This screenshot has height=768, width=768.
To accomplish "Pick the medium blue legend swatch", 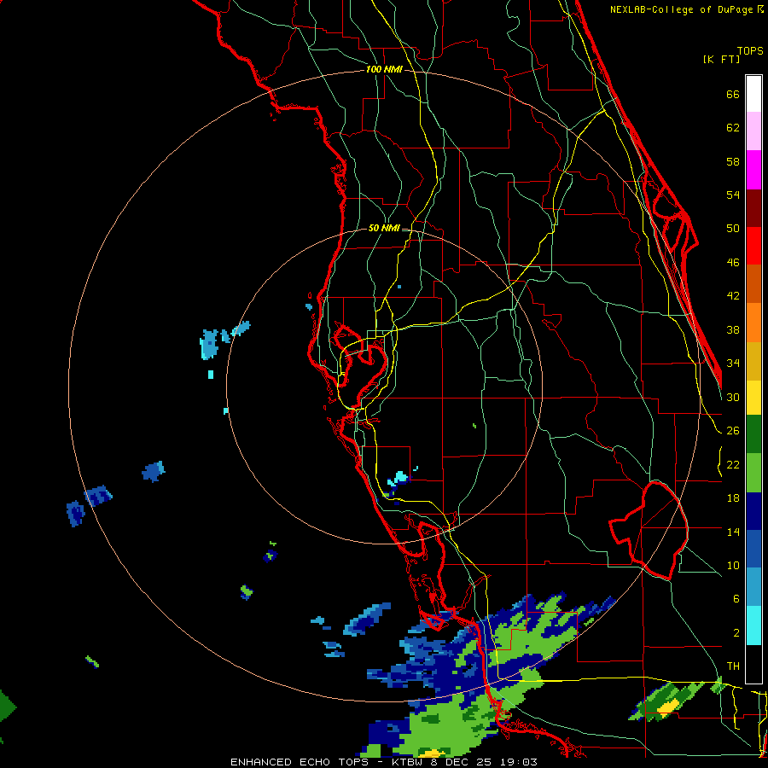I will point(753,550).
